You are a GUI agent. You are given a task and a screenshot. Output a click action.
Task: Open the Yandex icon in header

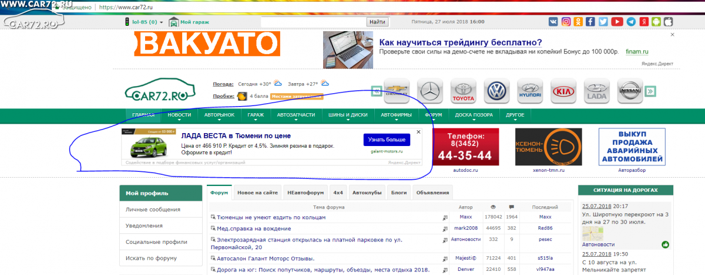click(x=644, y=22)
